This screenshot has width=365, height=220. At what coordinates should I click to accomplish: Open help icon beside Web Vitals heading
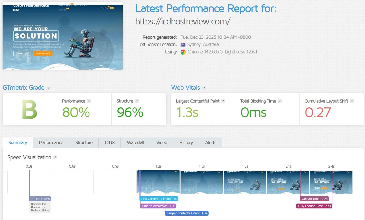pos(204,88)
